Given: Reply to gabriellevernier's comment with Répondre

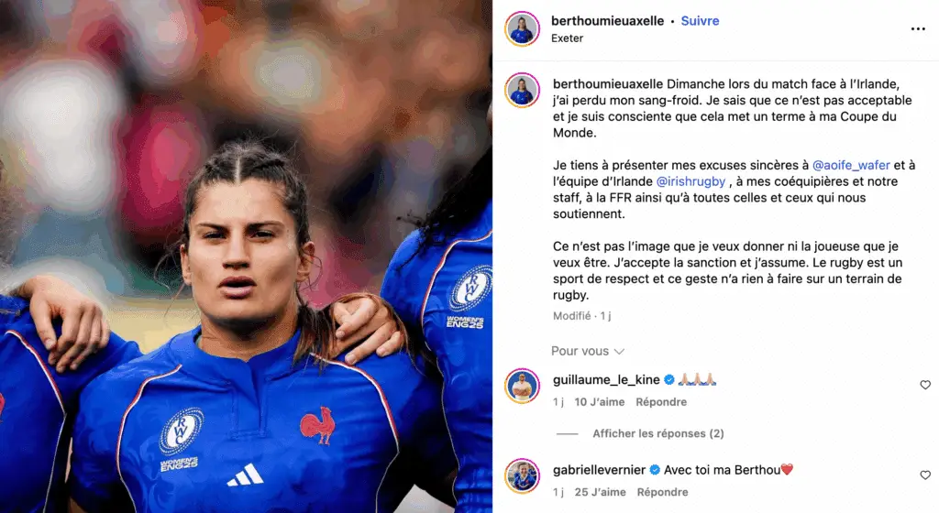Looking at the screenshot, I should [x=662, y=492].
